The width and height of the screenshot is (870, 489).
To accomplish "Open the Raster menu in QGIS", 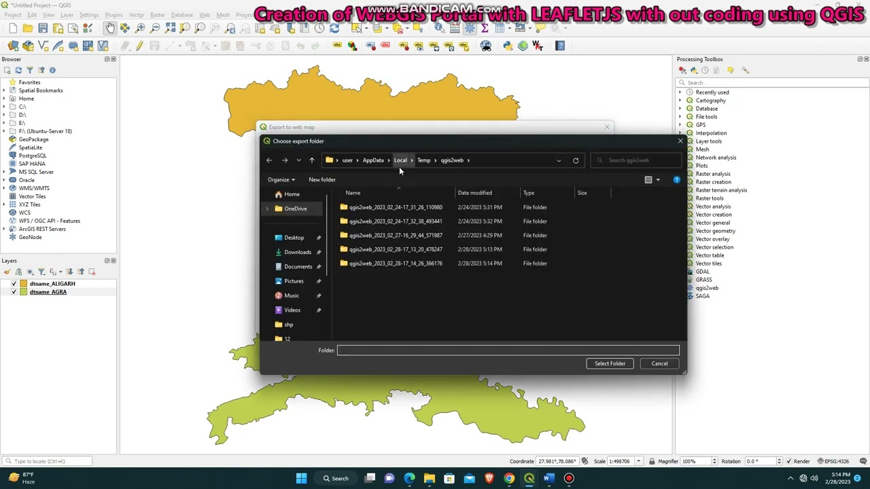I will tap(158, 15).
